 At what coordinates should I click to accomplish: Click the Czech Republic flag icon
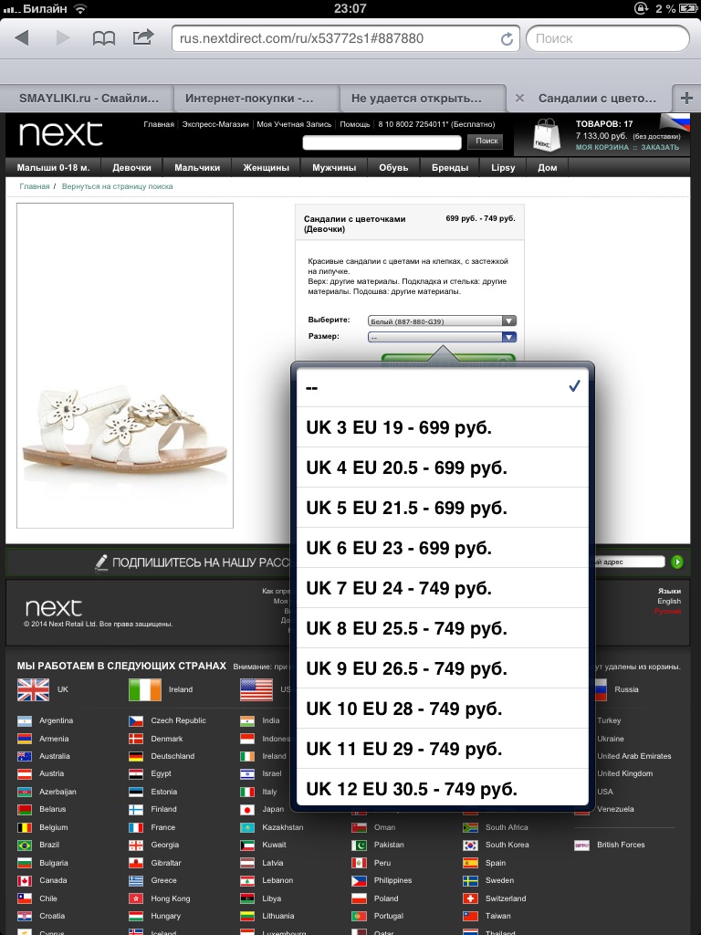click(136, 721)
